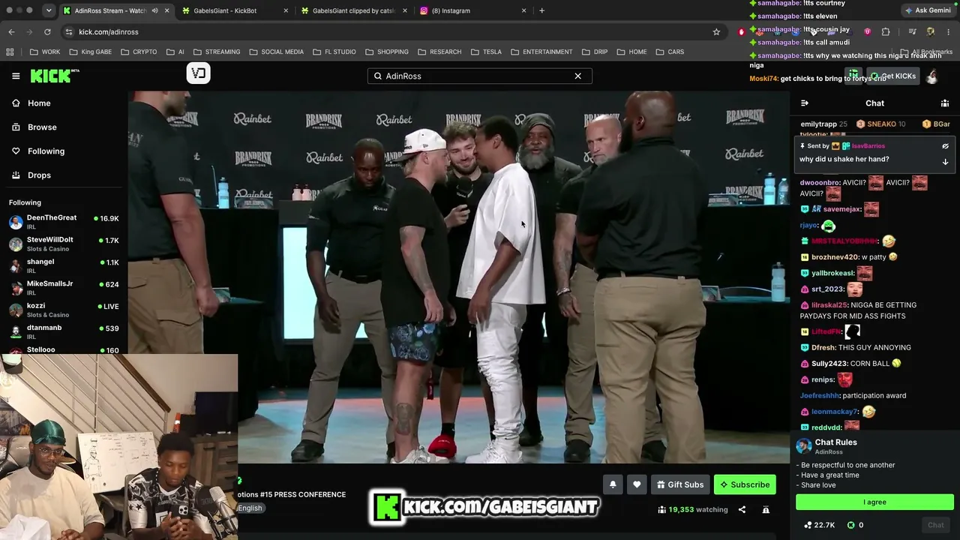
Task: Open Home in the Kick sidebar
Action: coord(39,103)
